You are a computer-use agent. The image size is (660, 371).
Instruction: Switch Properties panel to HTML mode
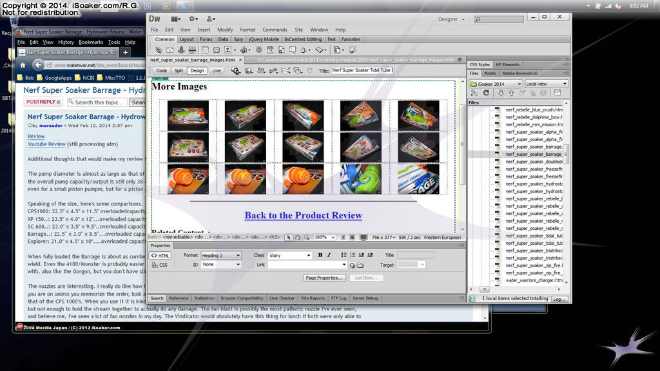160,255
